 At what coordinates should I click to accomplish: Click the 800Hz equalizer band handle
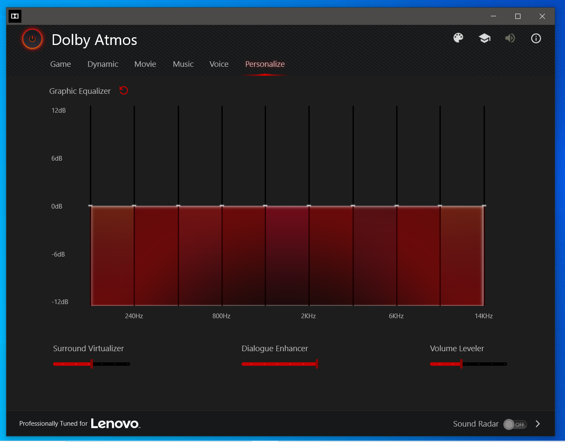click(x=222, y=206)
